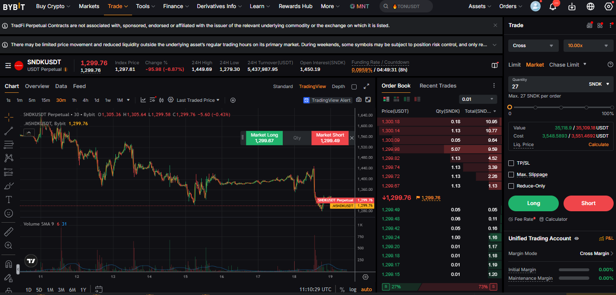
Task: Open the trade panel calculator grid icon
Action: (600, 25)
